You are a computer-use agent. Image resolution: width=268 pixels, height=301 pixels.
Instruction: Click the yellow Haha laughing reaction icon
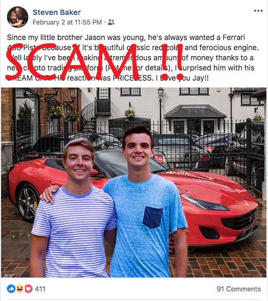click(x=20, y=289)
